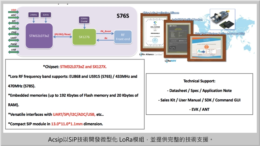The width and height of the screenshot is (260, 146).
Task: Click the ThingPark Wireless Device Interoperability caption
Action: click(x=220, y=34)
